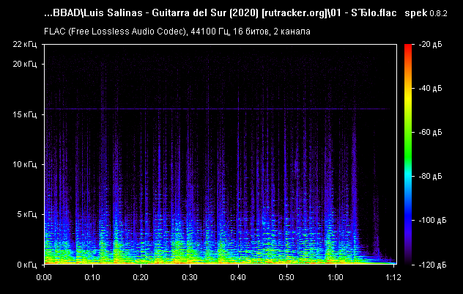Click the rainbow dB color scale bar
The image size is (463, 294).
pos(408,154)
